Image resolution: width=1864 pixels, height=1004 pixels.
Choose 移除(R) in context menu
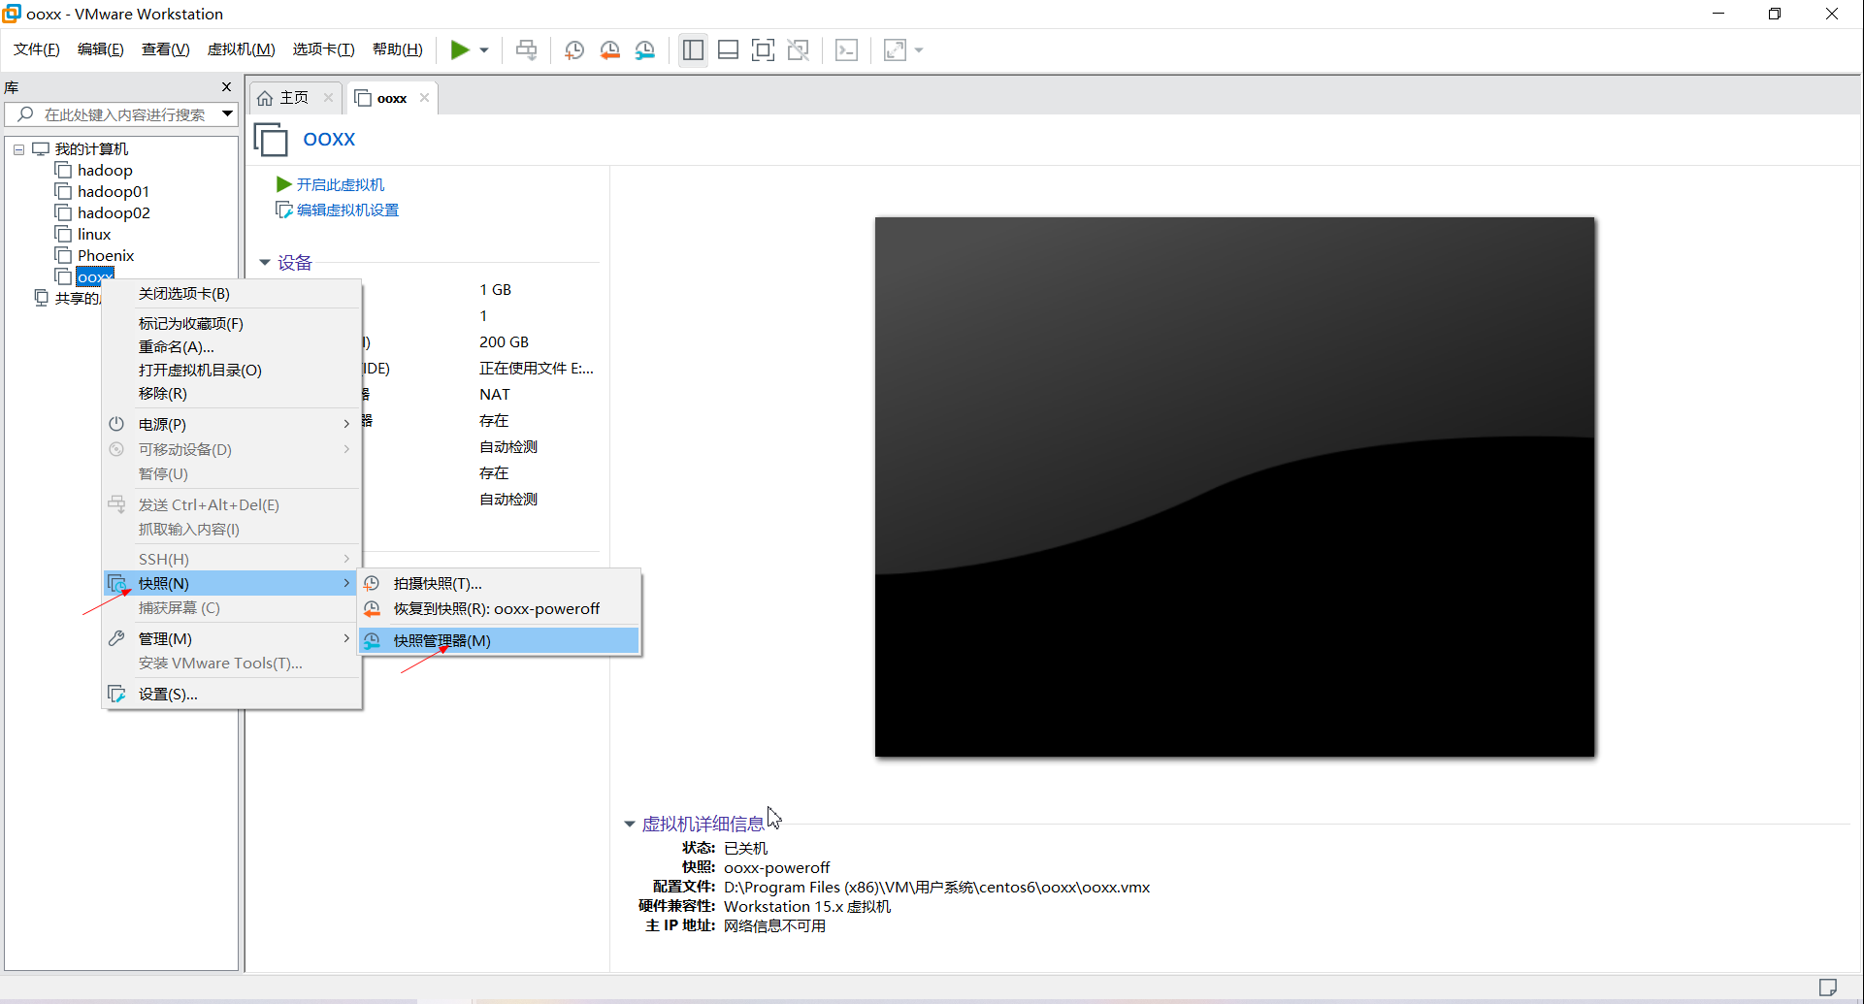pos(233,394)
